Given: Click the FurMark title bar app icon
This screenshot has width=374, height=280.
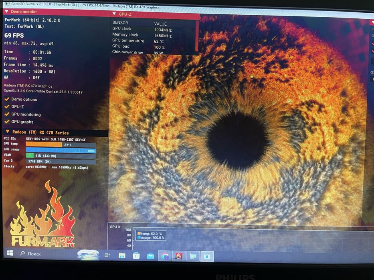Looking at the screenshot, I should coord(7,4).
